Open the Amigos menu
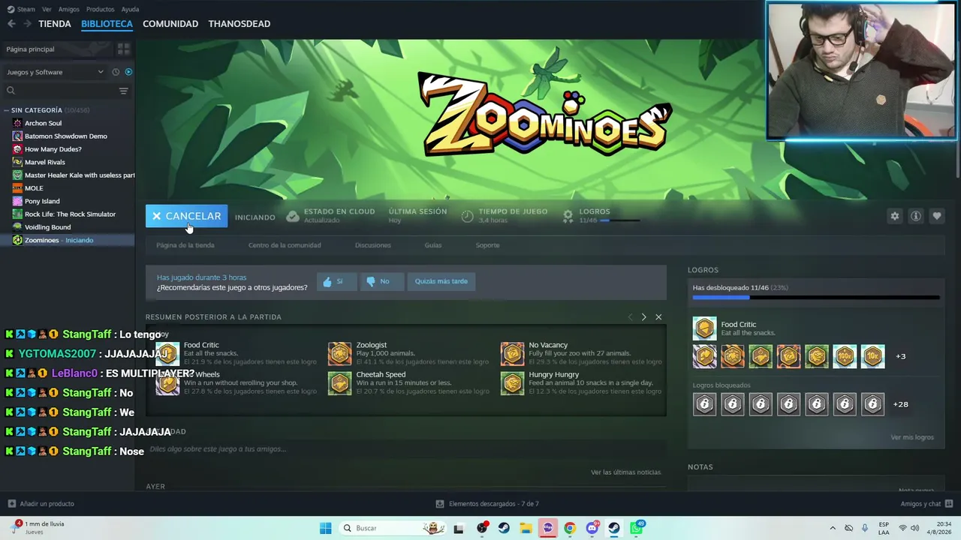Image resolution: width=961 pixels, height=540 pixels. [x=69, y=9]
